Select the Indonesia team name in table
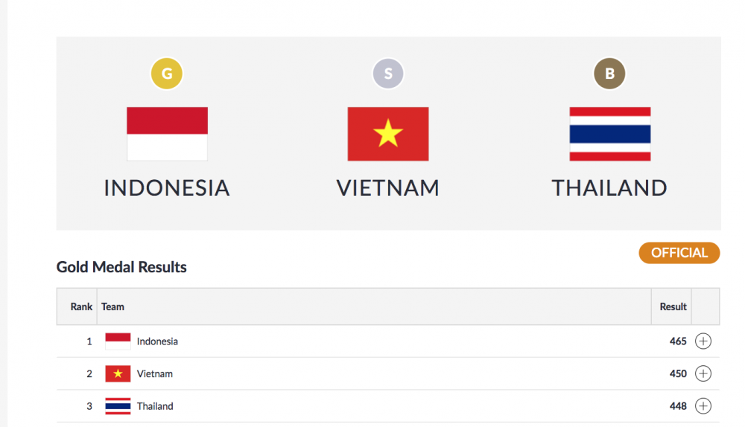The width and height of the screenshot is (745, 427). click(x=157, y=341)
